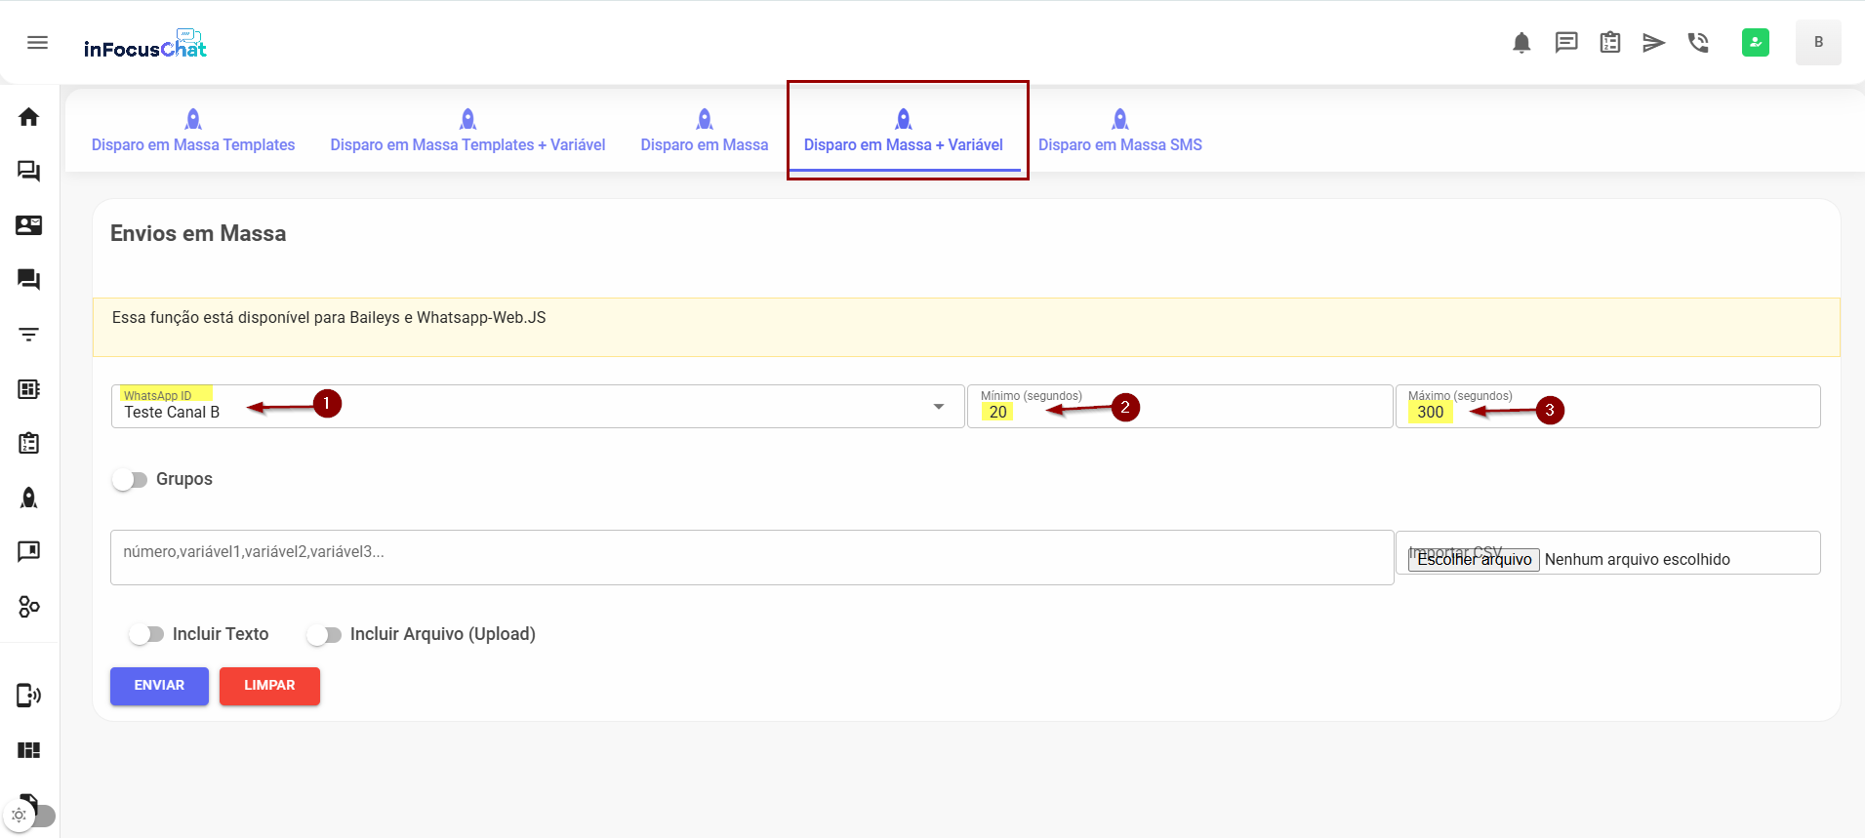Enable the Grupos toggle
Viewport: 1865px width, 838px height.
click(x=130, y=479)
